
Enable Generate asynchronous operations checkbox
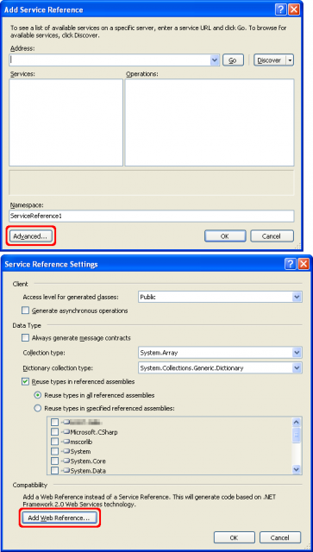click(25, 310)
